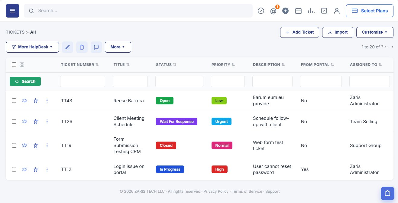Click the Urgent priority badge for TT26
The height and width of the screenshot is (203, 398).
pos(222,122)
